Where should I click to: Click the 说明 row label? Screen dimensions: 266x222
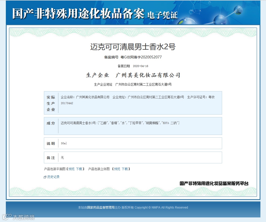click(x=51, y=144)
